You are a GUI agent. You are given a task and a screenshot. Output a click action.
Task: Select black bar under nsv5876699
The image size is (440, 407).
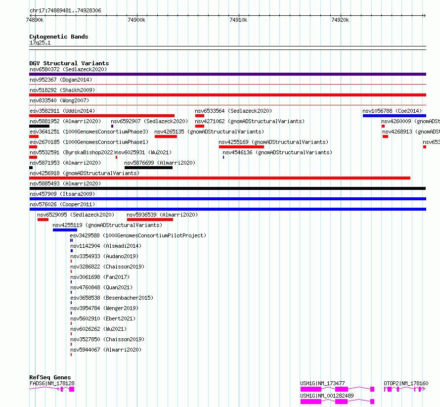[x=148, y=168]
